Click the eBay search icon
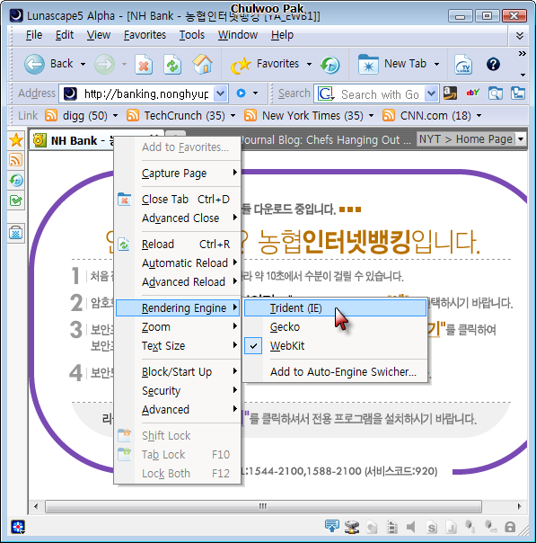Screen dimensions: 536x543 pos(473,93)
